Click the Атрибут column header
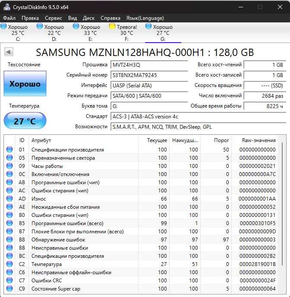This screenshot has height=297, width=290. 84,140
